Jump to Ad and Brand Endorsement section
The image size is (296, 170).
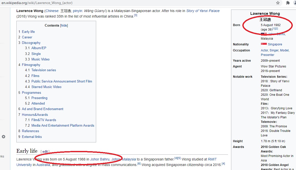click(x=43, y=109)
